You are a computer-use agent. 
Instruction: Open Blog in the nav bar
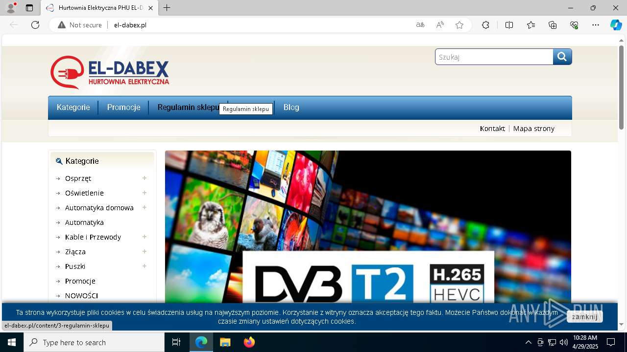point(291,108)
